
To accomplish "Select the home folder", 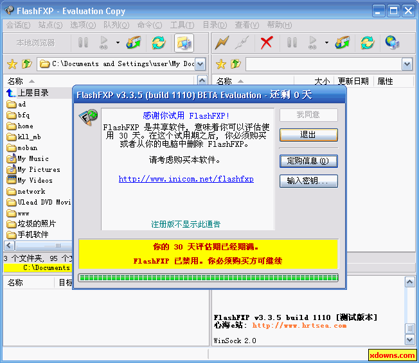I will tap(20, 126).
